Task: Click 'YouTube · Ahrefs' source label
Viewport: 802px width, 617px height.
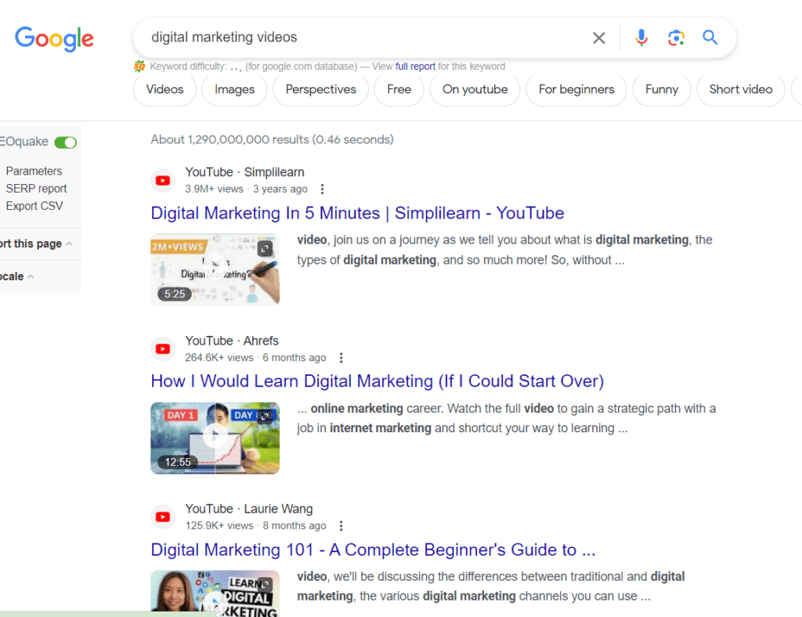Action: point(232,341)
